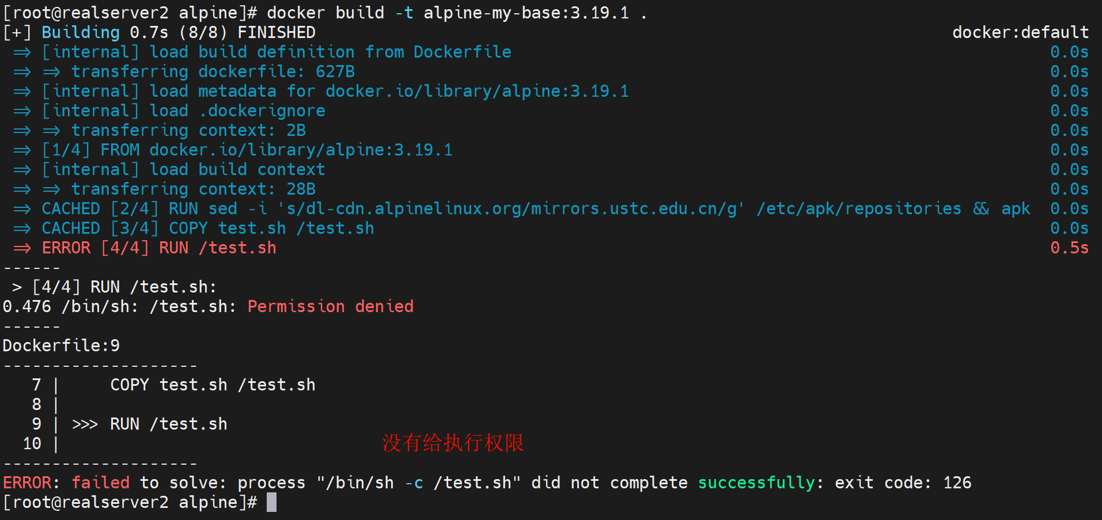Click the red "ERROR [4/4] RUN /test.sh" line

pyautogui.click(x=159, y=248)
